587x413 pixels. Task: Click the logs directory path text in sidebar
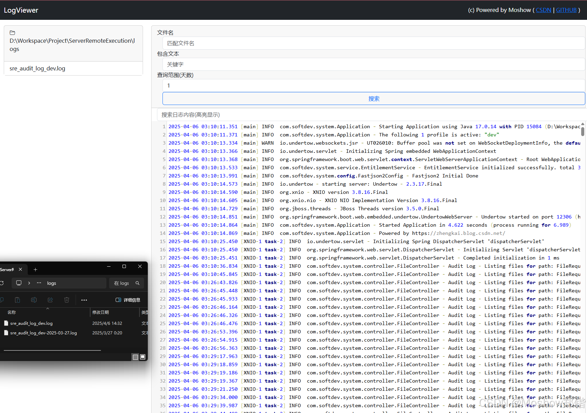[x=72, y=45]
